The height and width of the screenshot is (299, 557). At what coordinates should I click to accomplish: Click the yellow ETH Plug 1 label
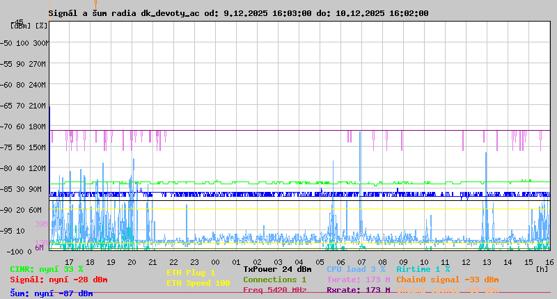191,273
